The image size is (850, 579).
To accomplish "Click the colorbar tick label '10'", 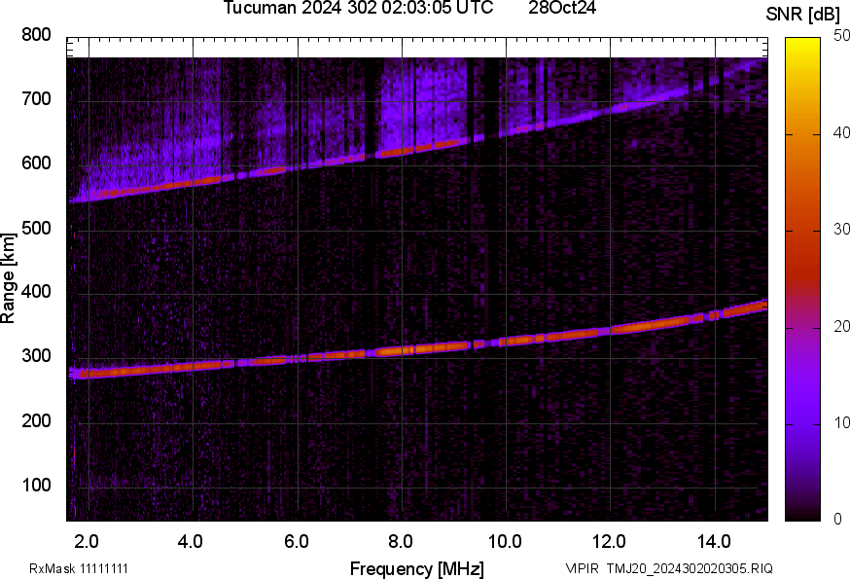I will (841, 422).
